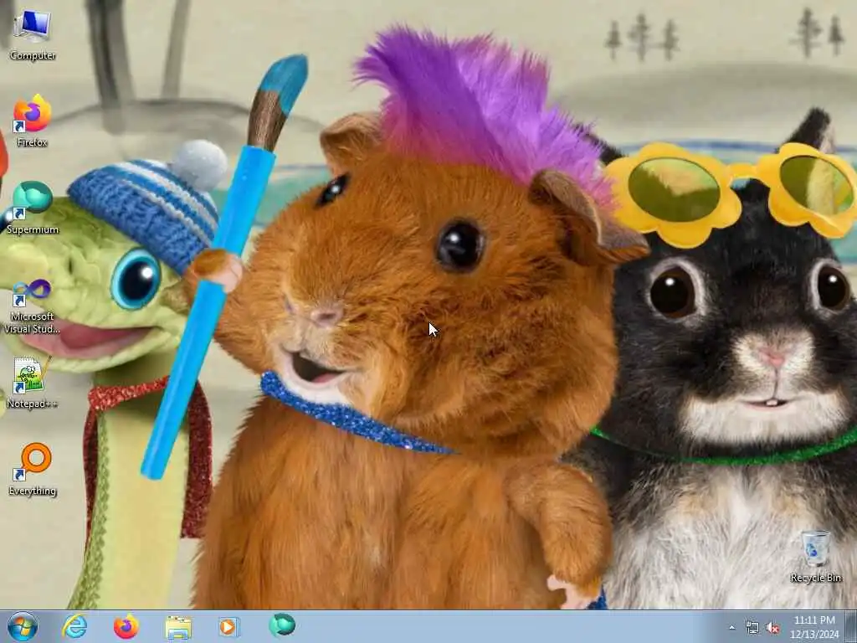
Task: Click the Show desktop strip
Action: 851,626
